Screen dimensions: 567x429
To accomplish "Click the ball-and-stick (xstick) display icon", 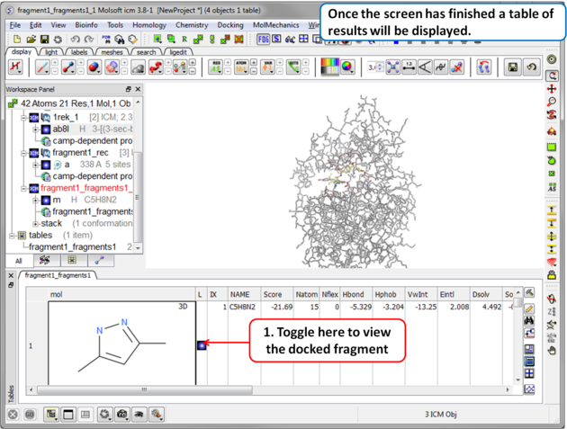I will 68,67.
